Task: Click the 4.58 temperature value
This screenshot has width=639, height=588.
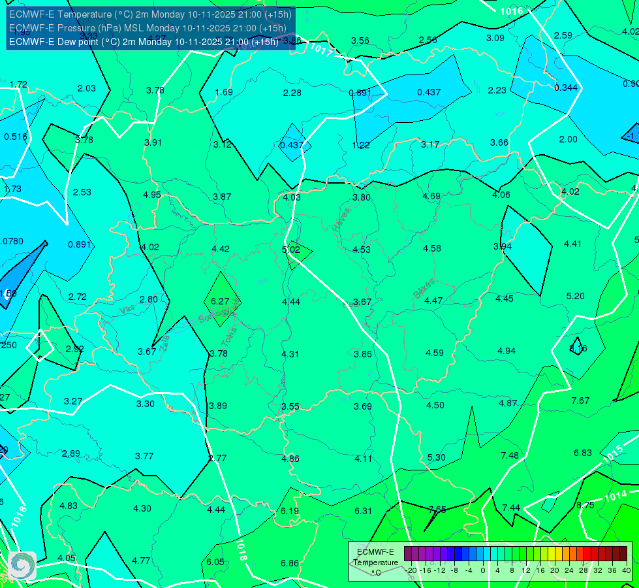Action: pos(432,248)
